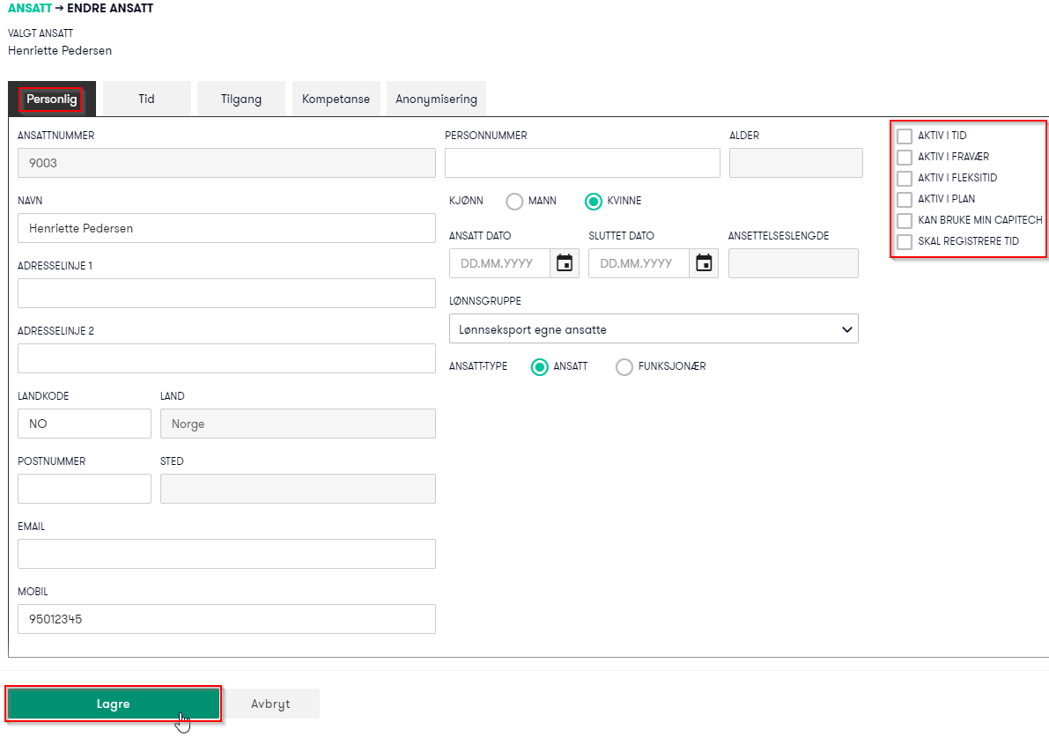Click into the Postnummer field
The image size is (1049, 737).
85,489
